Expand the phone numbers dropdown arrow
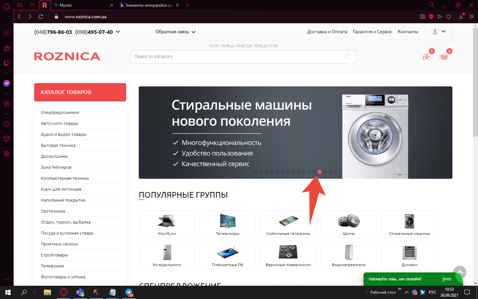 tap(118, 32)
